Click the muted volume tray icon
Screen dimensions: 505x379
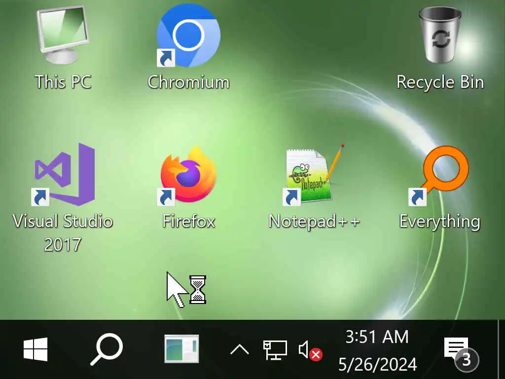click(311, 350)
